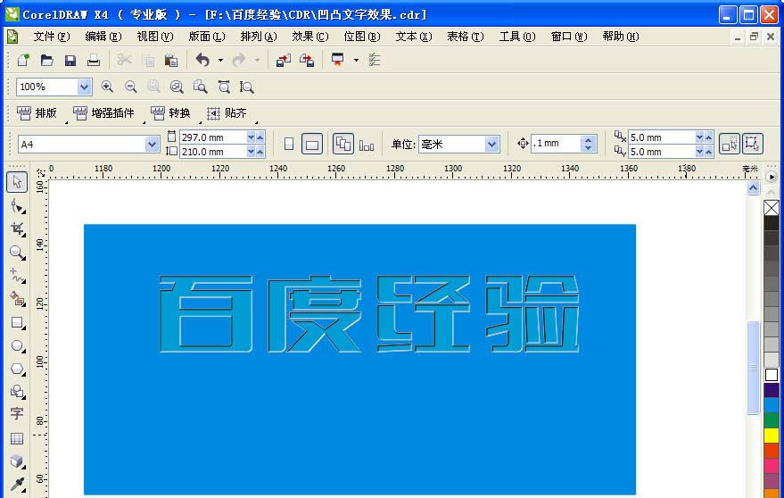Click the Eyedropper tool
The image size is (784, 498).
[17, 484]
